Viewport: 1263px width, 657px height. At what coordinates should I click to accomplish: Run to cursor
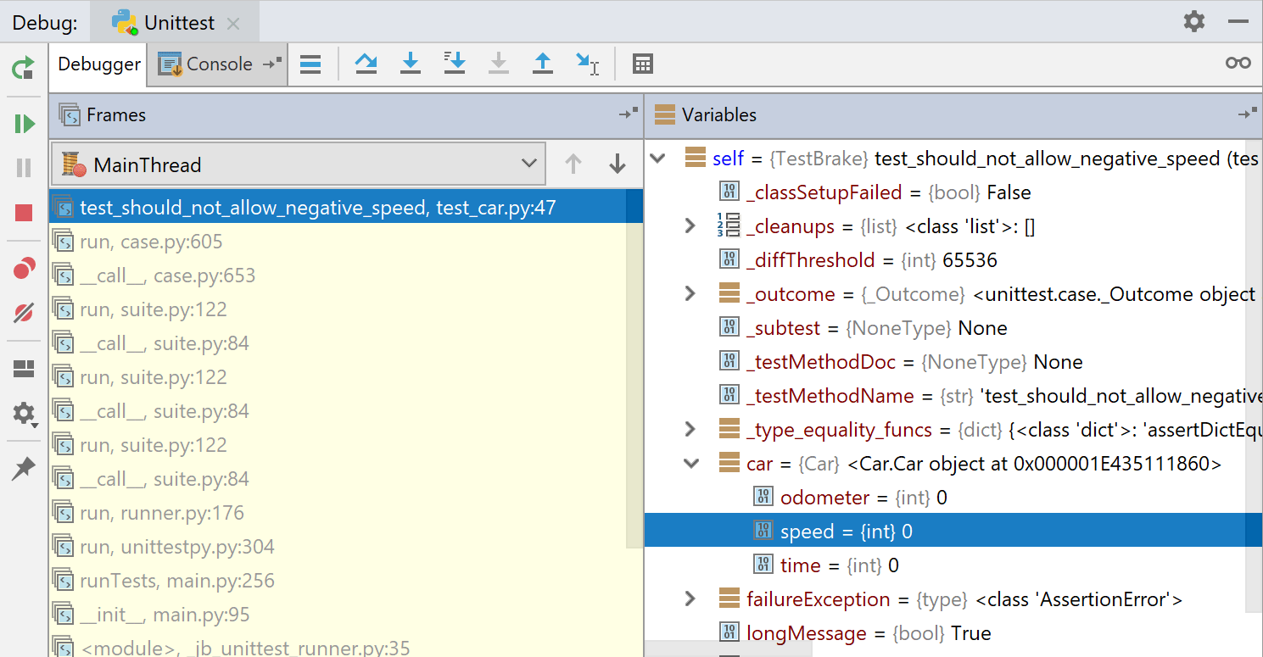pyautogui.click(x=588, y=63)
